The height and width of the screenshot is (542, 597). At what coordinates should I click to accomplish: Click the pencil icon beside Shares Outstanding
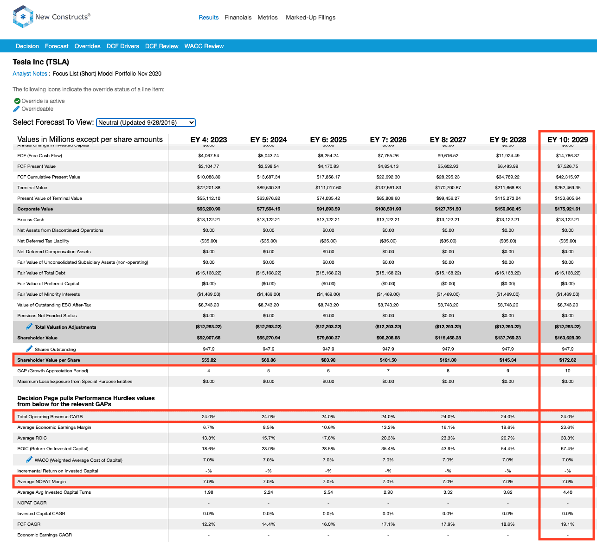(29, 349)
